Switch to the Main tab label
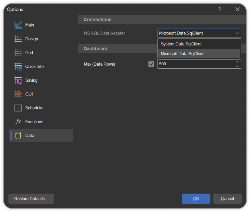Viewport: 250px width, 212px height. click(30, 25)
